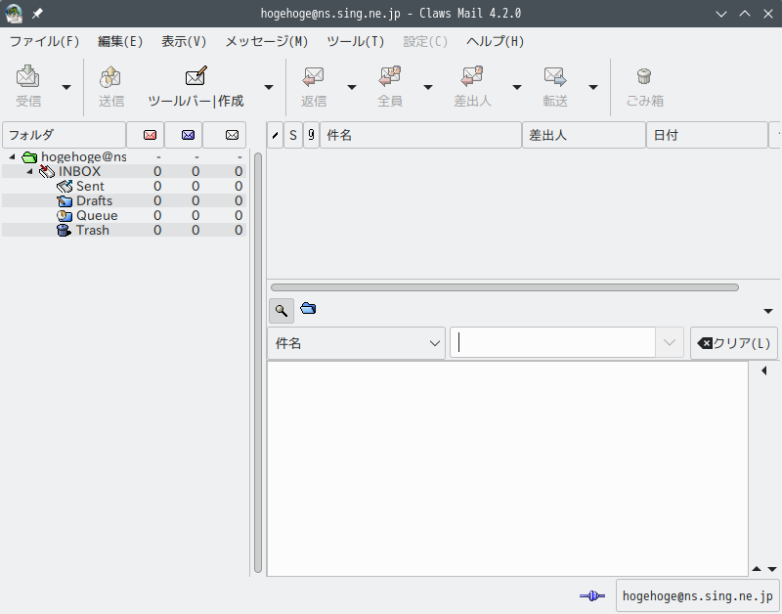Open the 返信 dropdown arrow
The height and width of the screenshot is (614, 782).
[352, 87]
